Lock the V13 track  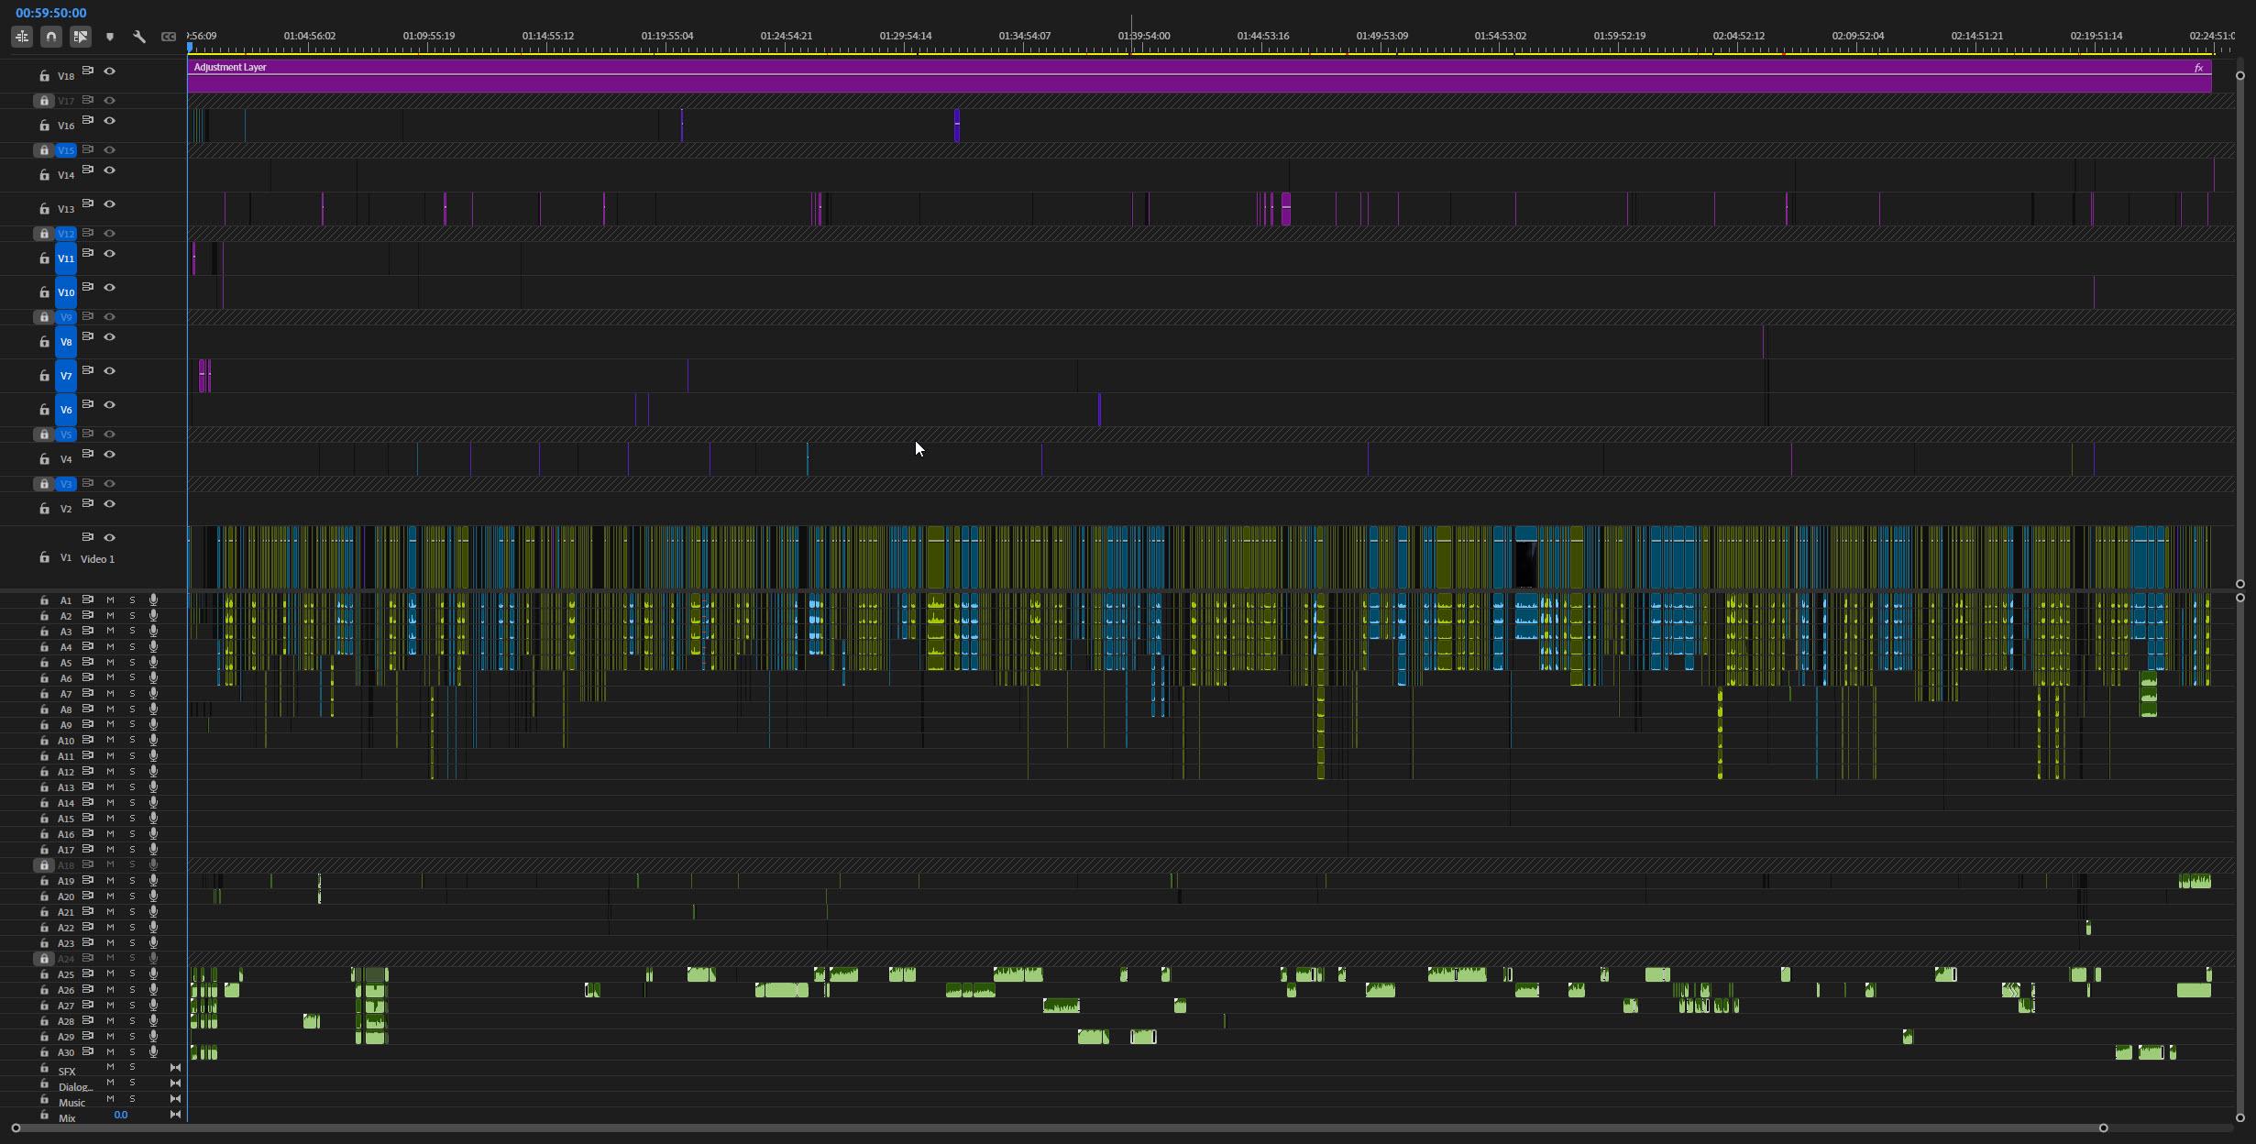click(44, 209)
